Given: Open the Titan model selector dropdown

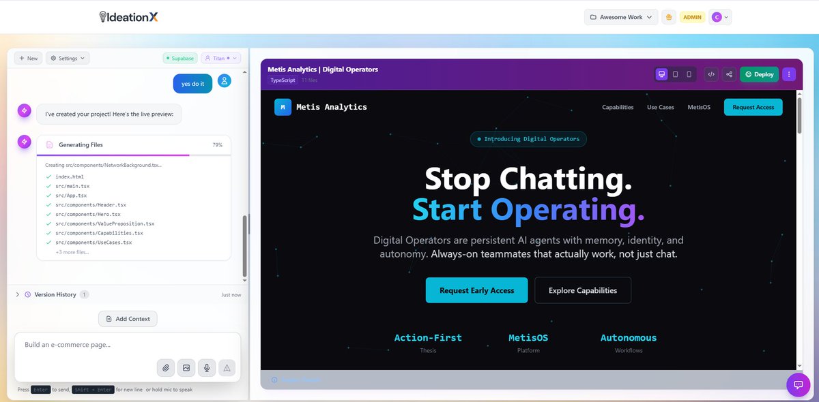Looking at the screenshot, I should [220, 58].
